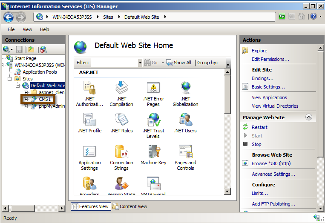Expand the phpMyAdmin tree node
This screenshot has width=325, height=223.
26,106
